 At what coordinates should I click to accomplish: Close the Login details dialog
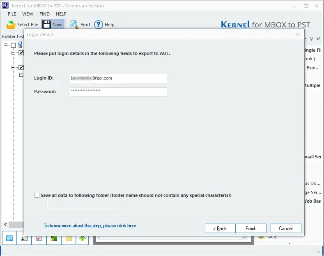(x=298, y=35)
